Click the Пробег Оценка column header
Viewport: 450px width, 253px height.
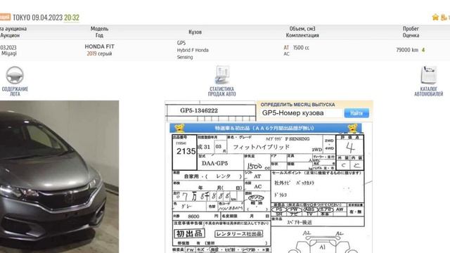coord(411,32)
